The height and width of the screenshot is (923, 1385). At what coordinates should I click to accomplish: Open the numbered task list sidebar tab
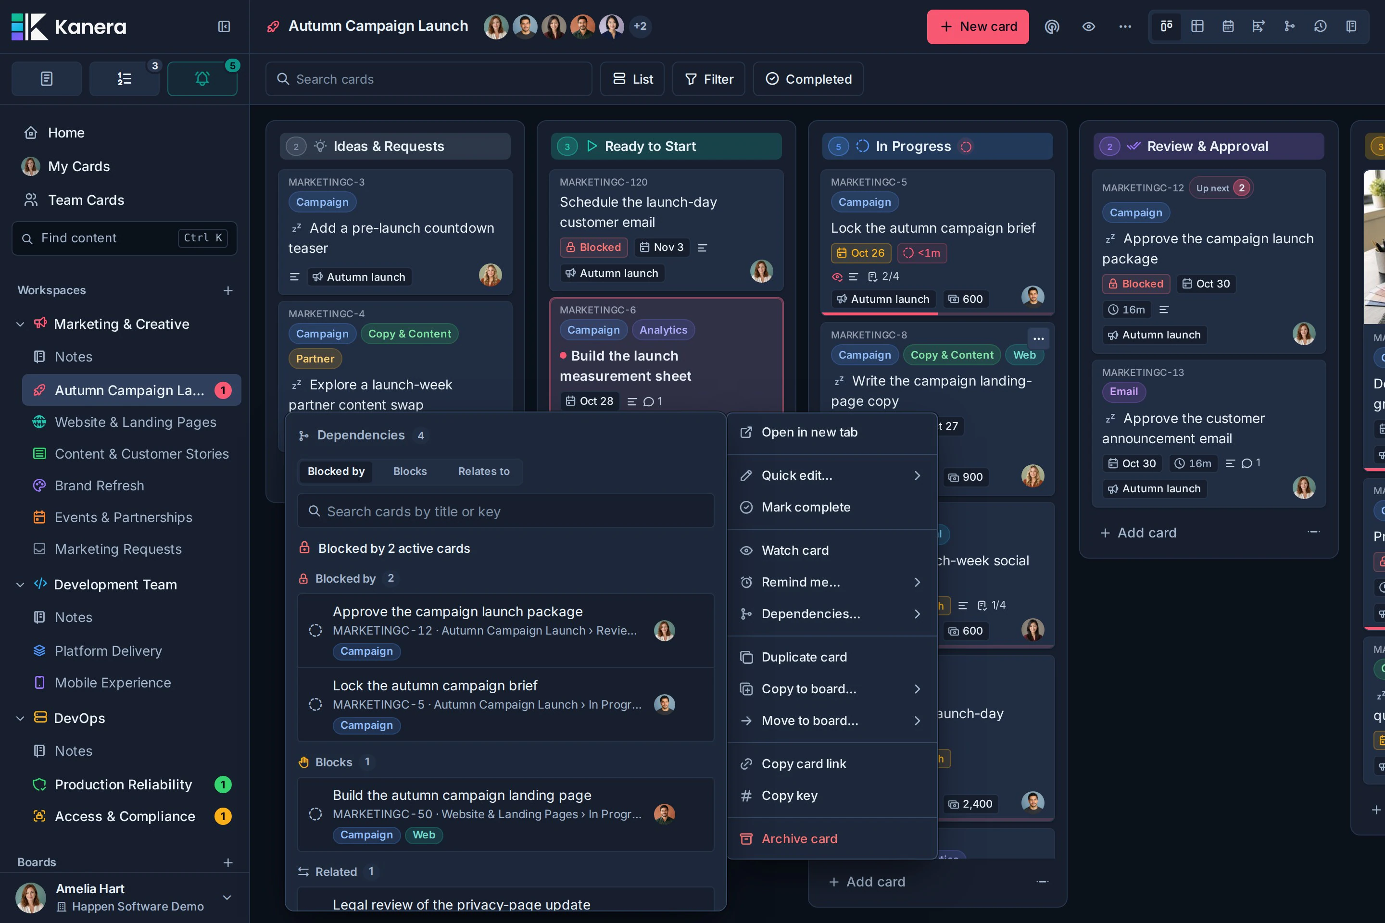[124, 79]
